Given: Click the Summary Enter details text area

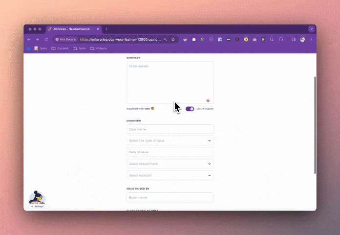Looking at the screenshot, I should (170, 83).
